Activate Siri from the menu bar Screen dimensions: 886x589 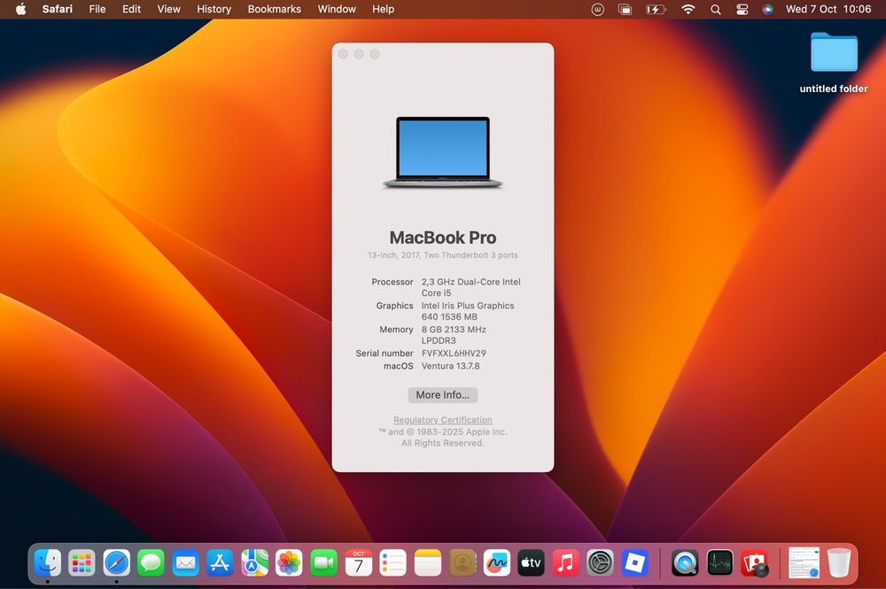point(767,9)
